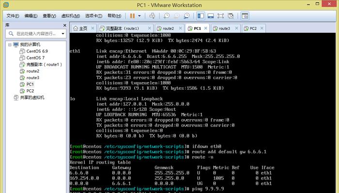Open the power options dropdown arrow next to pause

(x=139, y=16)
